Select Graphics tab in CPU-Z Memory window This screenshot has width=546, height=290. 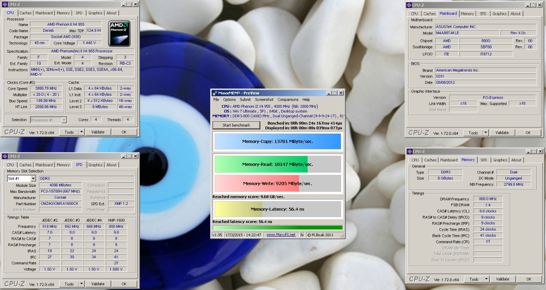click(x=500, y=160)
